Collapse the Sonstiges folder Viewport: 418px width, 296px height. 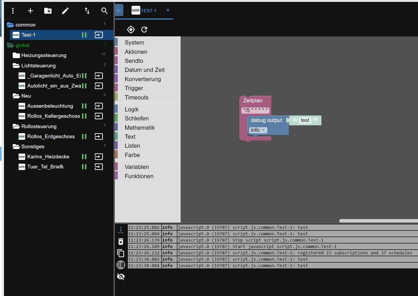tap(16, 147)
